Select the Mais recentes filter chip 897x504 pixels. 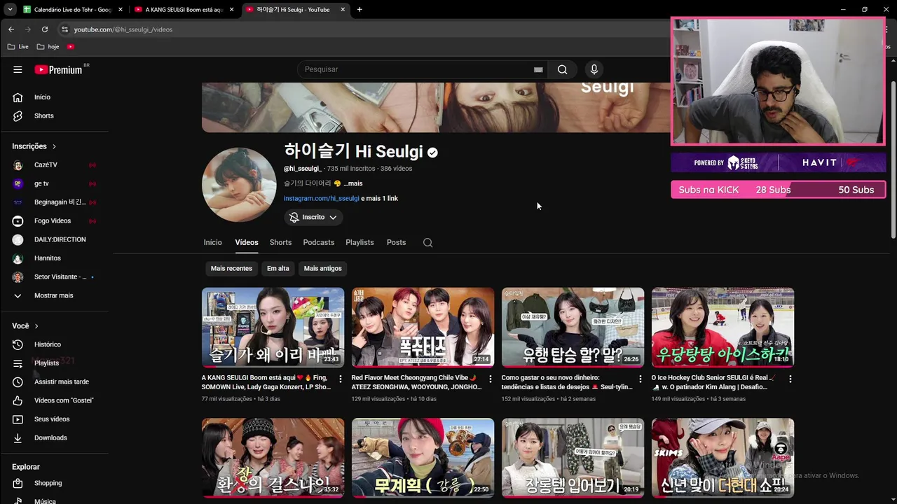[231, 269]
